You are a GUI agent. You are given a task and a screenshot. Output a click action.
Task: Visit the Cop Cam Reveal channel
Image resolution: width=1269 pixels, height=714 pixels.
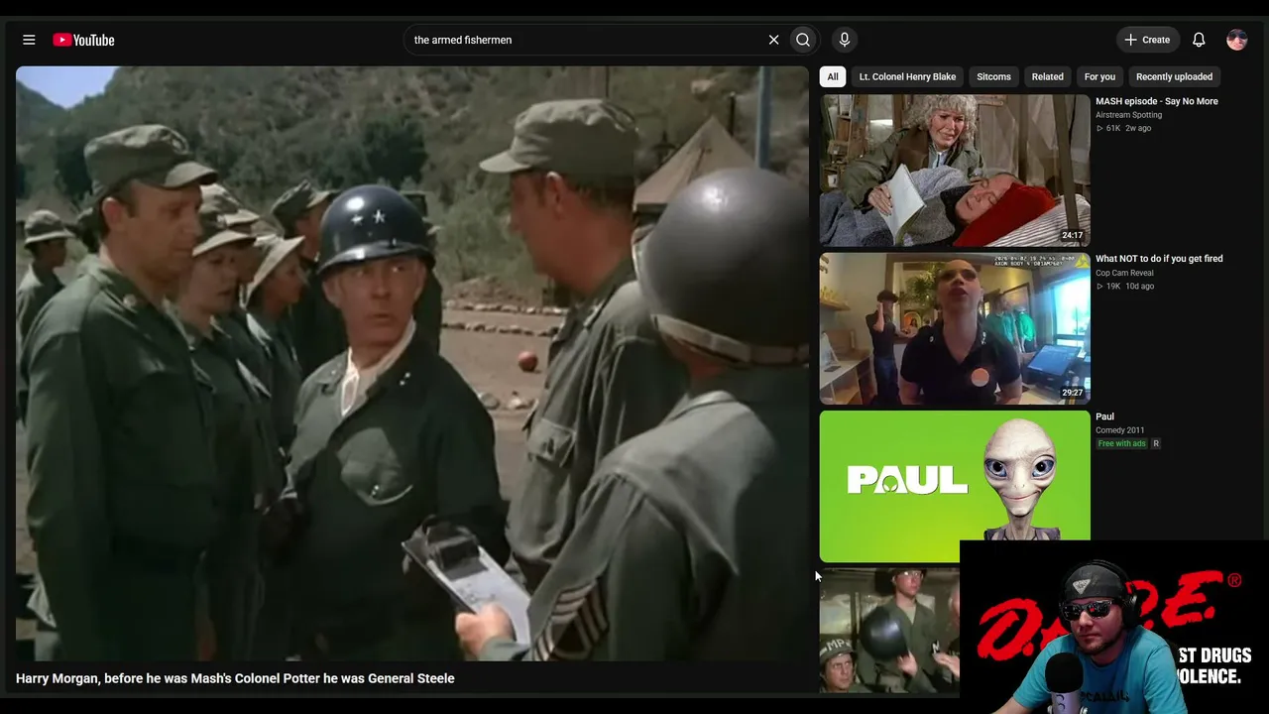point(1124,273)
